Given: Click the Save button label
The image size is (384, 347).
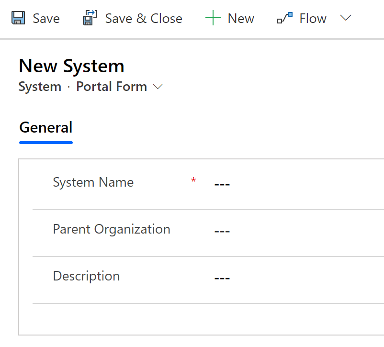Looking at the screenshot, I should pos(46,19).
